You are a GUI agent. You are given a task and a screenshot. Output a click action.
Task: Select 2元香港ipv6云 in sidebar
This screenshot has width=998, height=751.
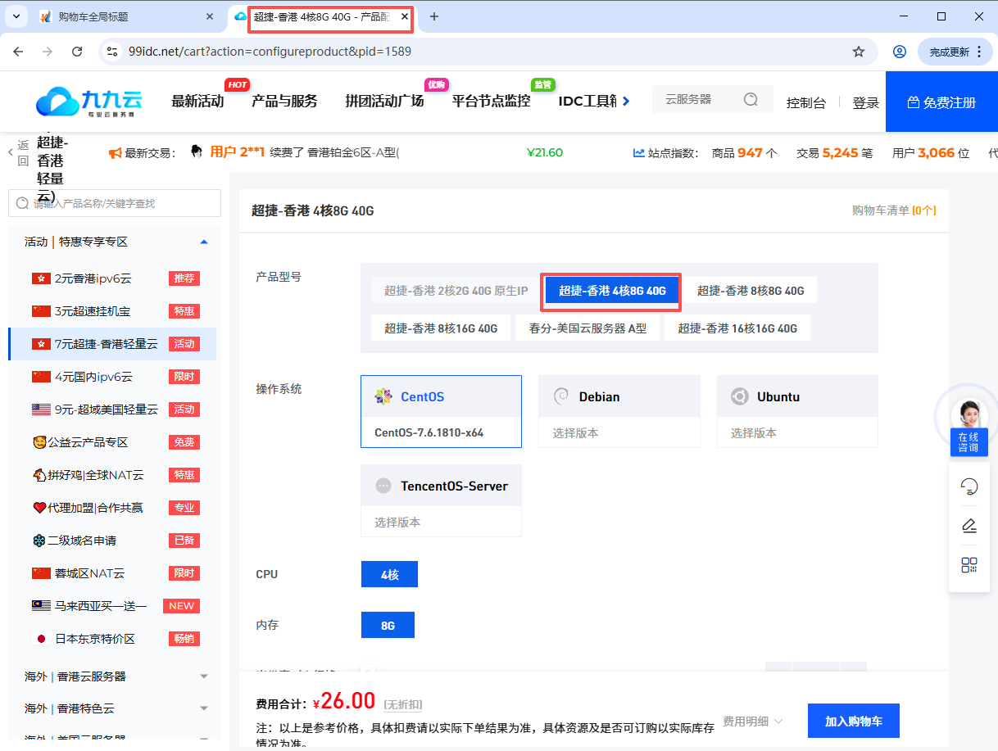(112, 278)
